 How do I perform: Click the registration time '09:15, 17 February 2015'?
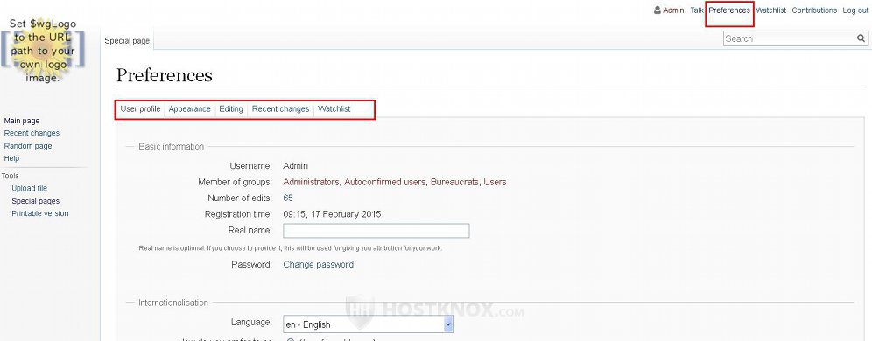(332, 214)
